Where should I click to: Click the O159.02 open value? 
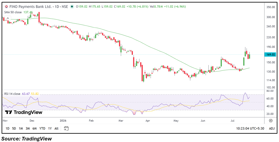(x=82, y=7)
